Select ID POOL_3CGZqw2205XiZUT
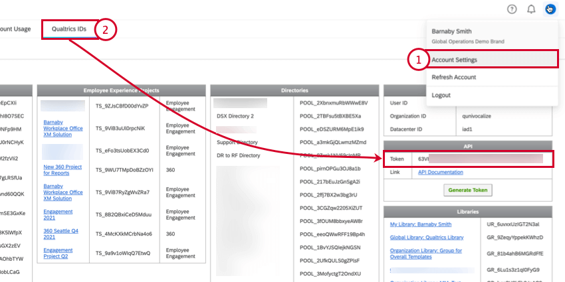 [331, 208]
